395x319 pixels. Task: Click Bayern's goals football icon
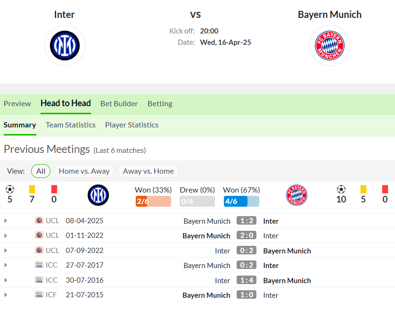(x=341, y=189)
